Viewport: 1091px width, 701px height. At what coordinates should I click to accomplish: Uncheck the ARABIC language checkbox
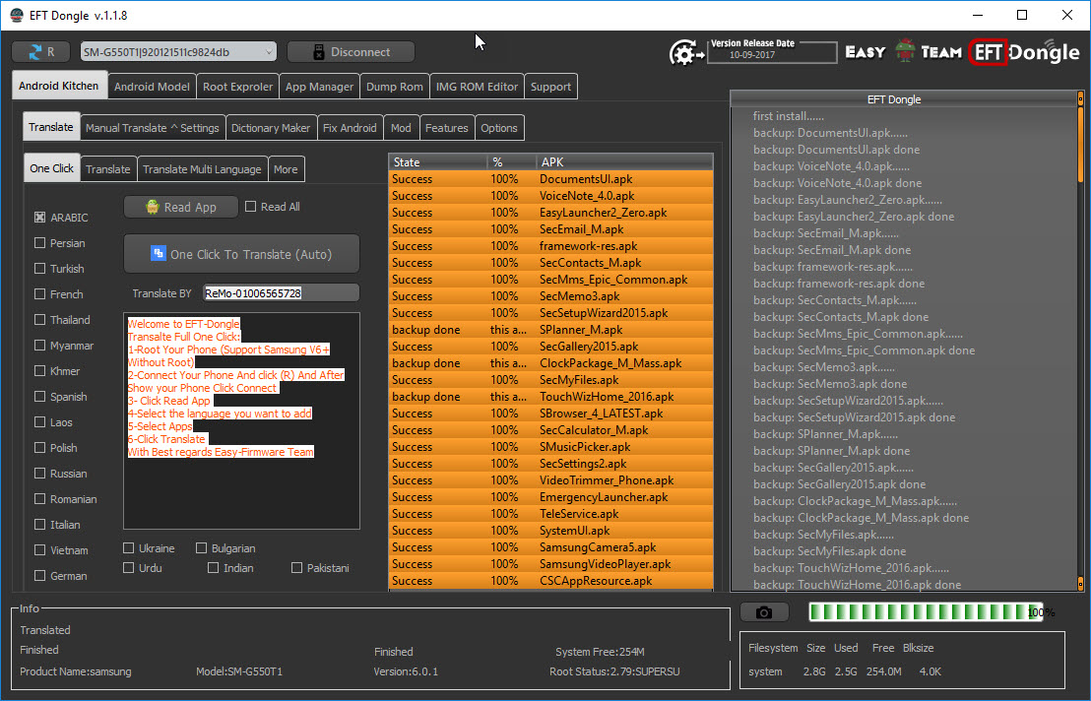39,217
